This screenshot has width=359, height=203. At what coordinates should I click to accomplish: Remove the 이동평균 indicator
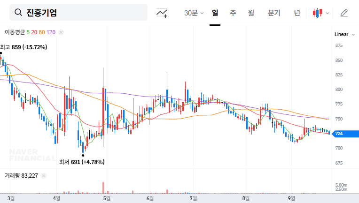pyautogui.click(x=61, y=32)
